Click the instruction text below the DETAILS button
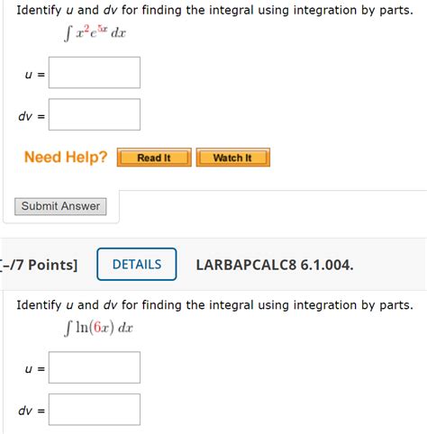427x434 pixels. click(x=214, y=305)
